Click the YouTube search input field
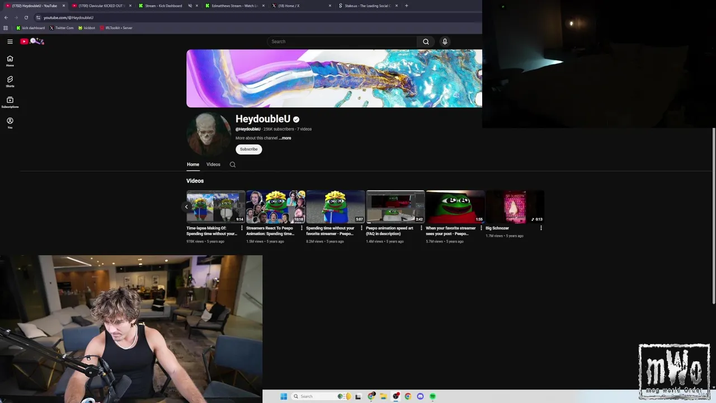The width and height of the screenshot is (716, 403). 342,41
